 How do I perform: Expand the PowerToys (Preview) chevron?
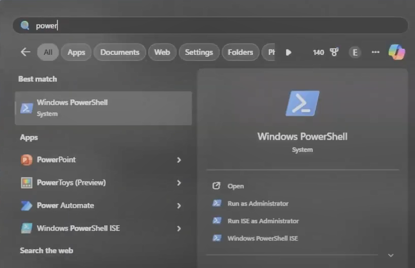179,183
